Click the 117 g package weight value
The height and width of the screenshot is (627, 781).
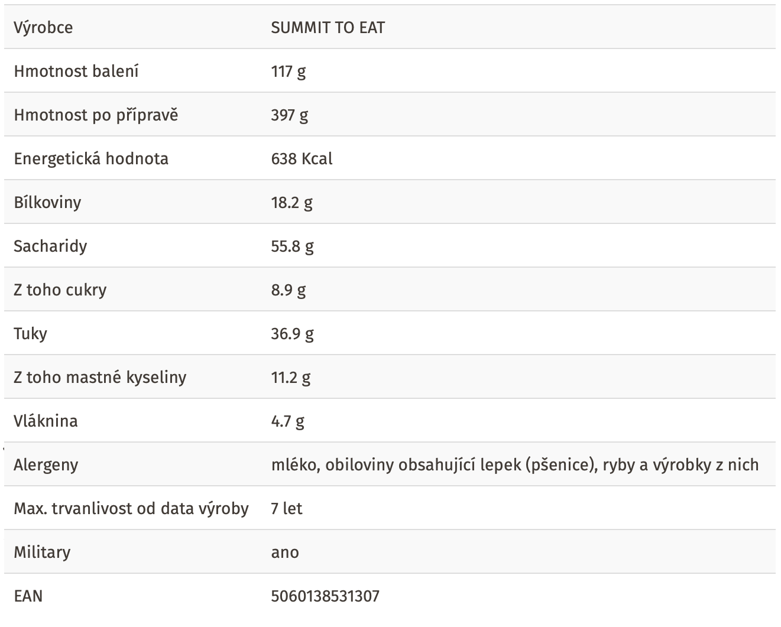pyautogui.click(x=289, y=72)
